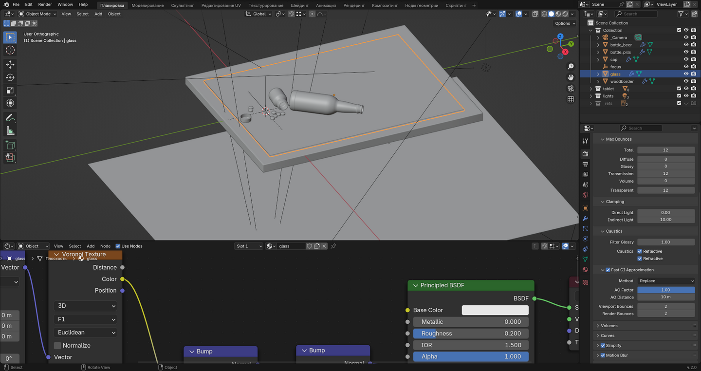Expand the Volumes panel
Viewport: 701px width, 371px height.
coord(609,326)
